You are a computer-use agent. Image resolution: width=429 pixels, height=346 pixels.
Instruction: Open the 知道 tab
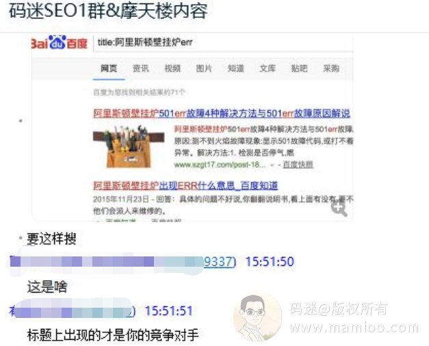[236, 68]
